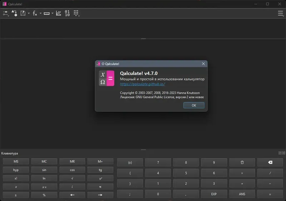286x201 pixels.
Task: Open the number bases 01 10 tool
Action: tap(67, 13)
